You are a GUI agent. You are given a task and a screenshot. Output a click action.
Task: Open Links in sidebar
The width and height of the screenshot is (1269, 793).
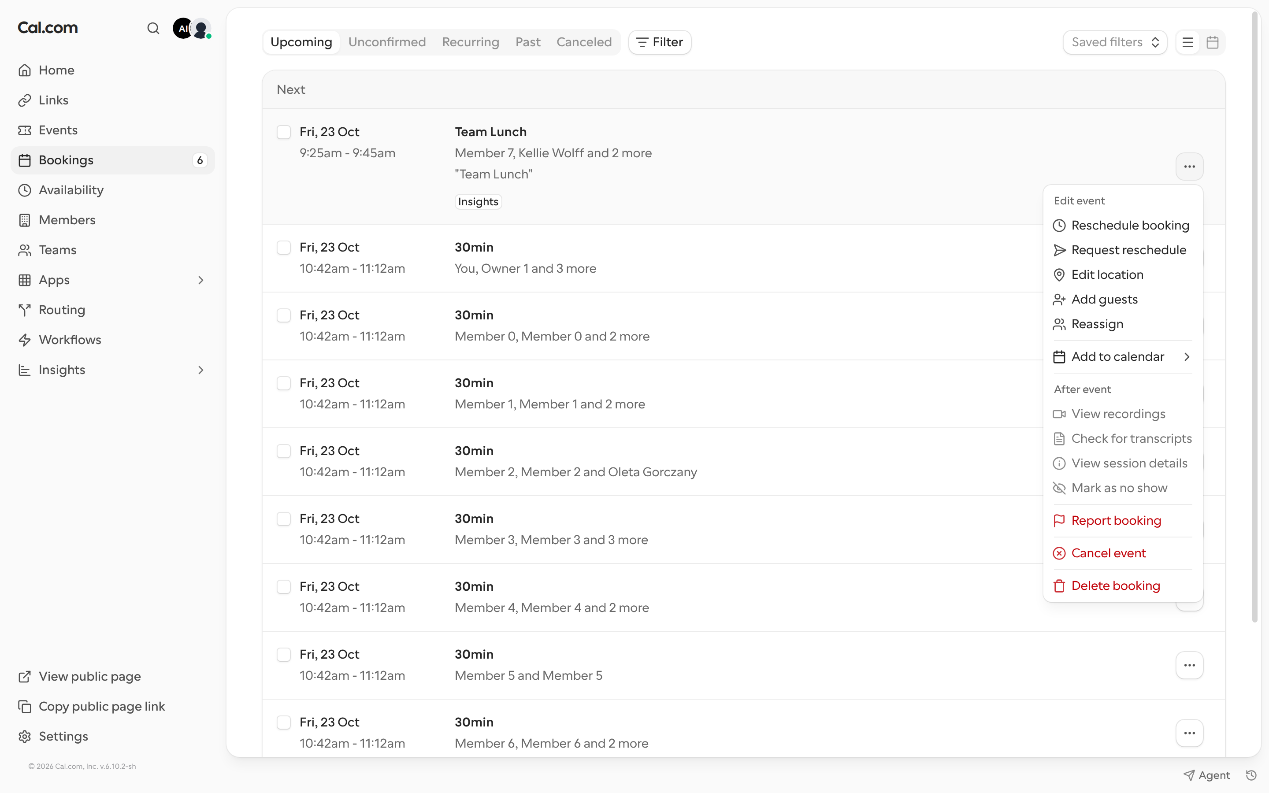tap(113, 100)
